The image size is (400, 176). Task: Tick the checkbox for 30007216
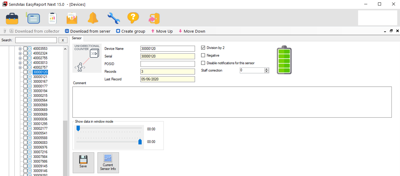point(25,152)
